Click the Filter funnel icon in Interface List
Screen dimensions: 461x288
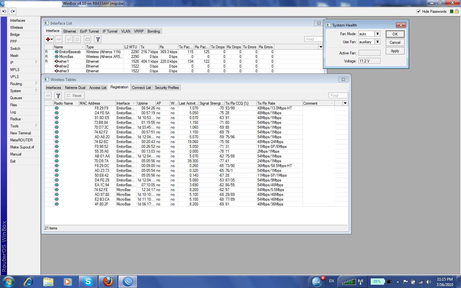coord(98,39)
